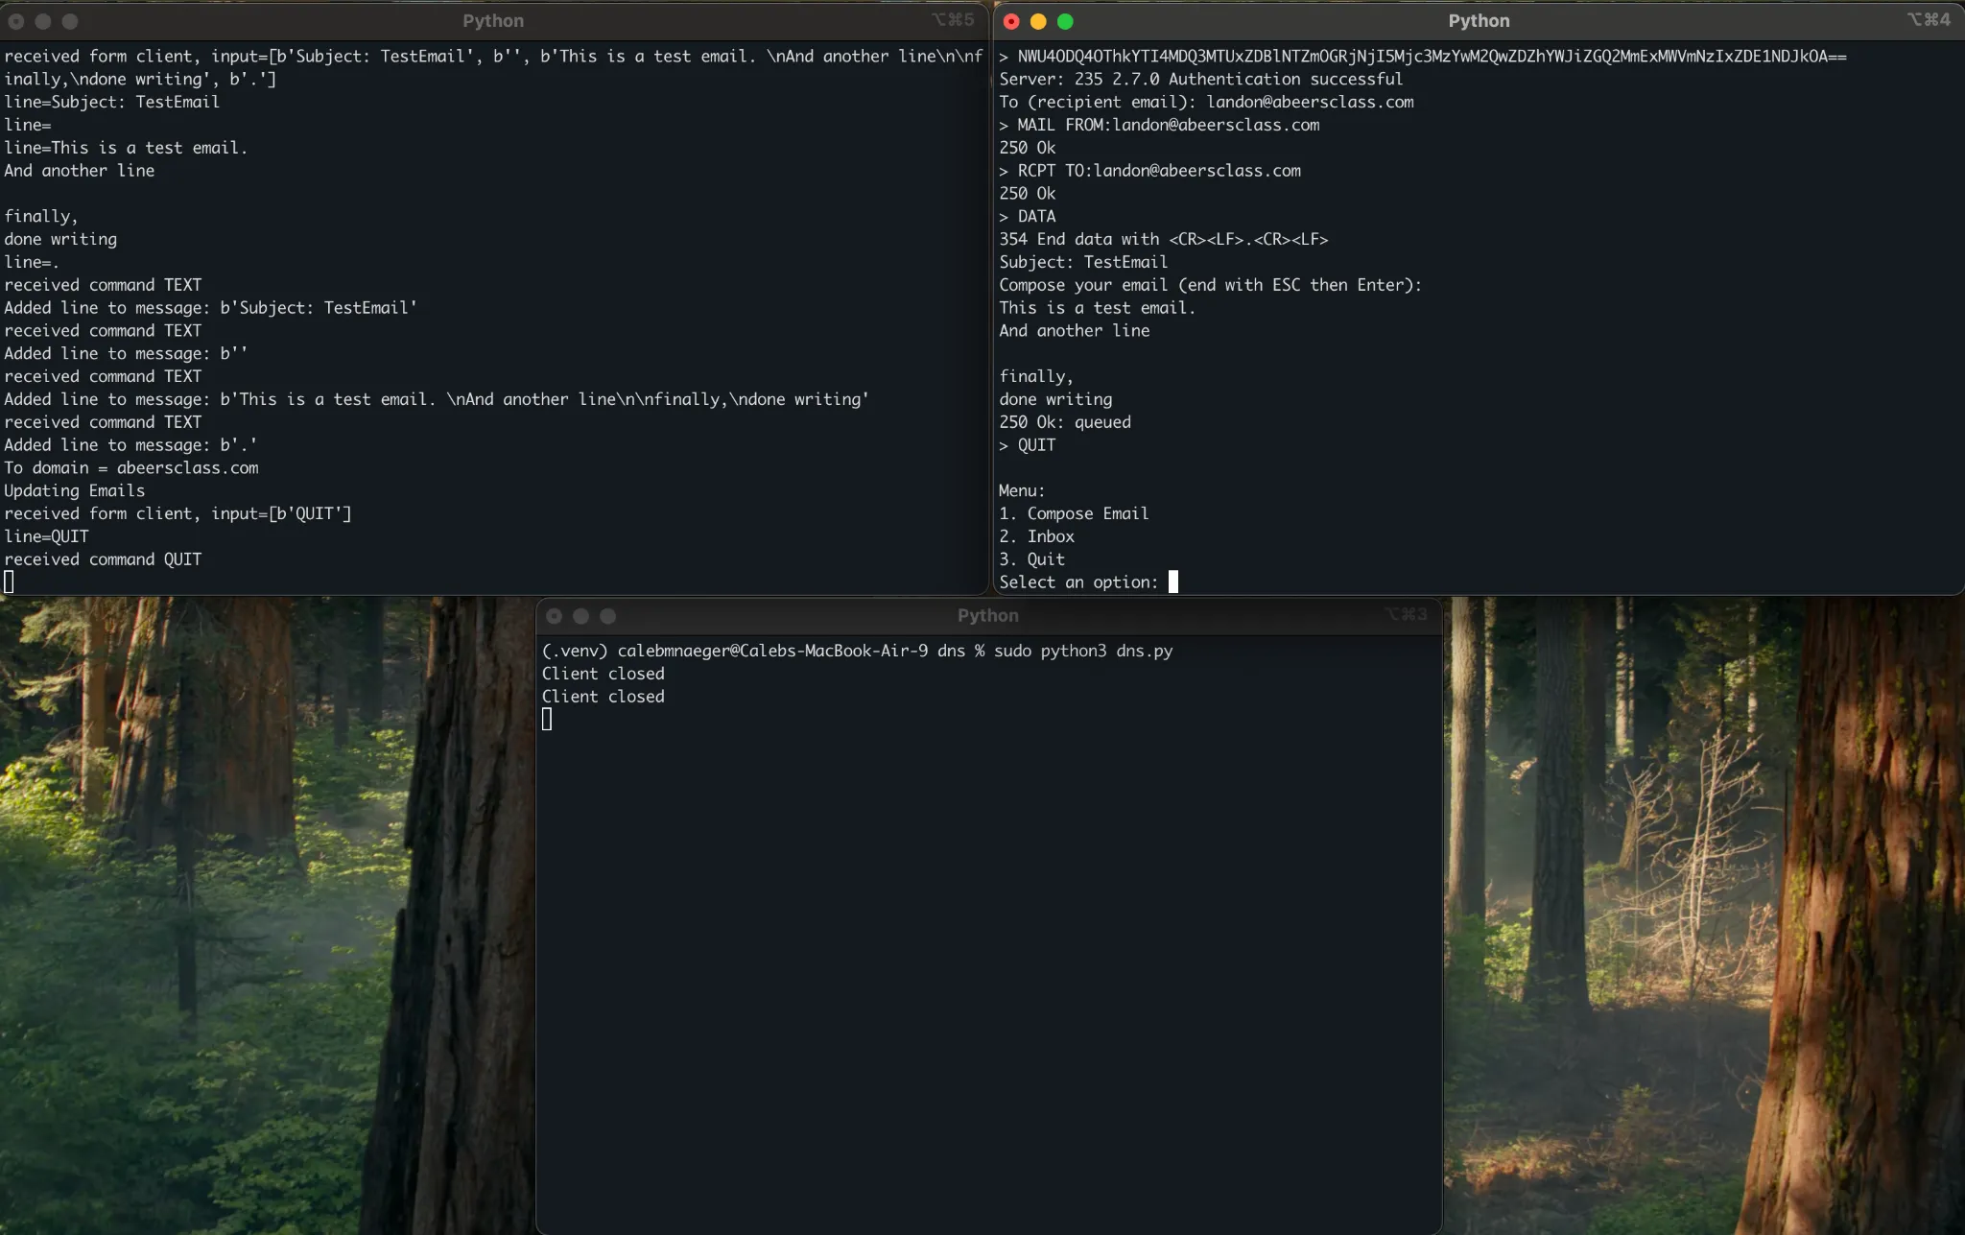Close the active Python terminal with red button
Viewport: 1965px width, 1235px height.
1011,21
